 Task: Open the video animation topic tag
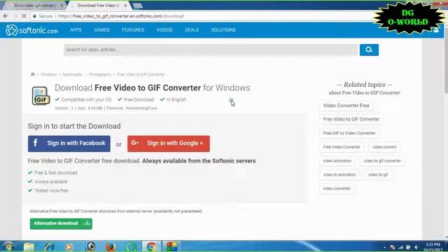[x=337, y=161]
